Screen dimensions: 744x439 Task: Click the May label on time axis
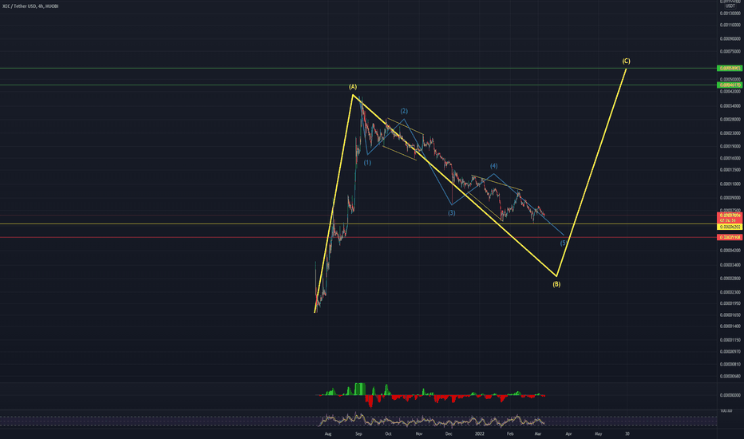[x=598, y=433]
